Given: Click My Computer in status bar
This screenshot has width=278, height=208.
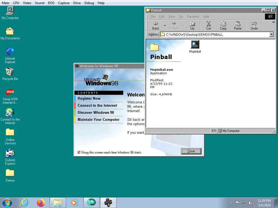Looking at the screenshot, I should point(229,131).
